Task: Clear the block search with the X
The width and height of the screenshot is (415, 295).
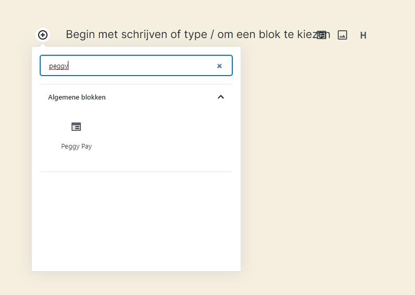Action: click(x=219, y=66)
